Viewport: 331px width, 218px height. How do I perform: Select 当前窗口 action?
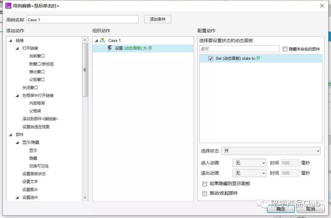pyautogui.click(x=37, y=56)
